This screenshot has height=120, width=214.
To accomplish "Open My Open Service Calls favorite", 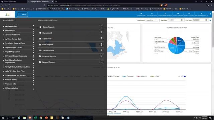I will (13, 39).
